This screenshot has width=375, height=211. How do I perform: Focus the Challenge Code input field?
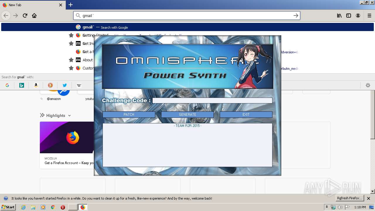(x=212, y=101)
